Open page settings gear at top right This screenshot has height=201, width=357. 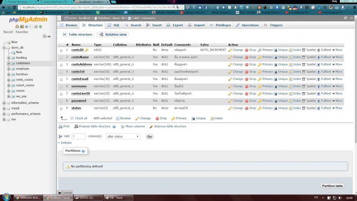[x=346, y=18]
